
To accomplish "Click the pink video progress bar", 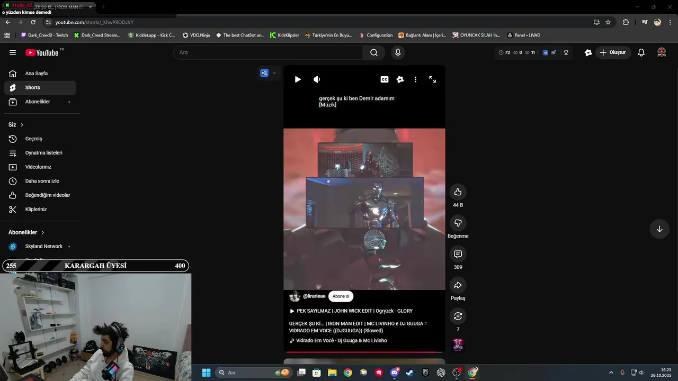I will click(364, 351).
